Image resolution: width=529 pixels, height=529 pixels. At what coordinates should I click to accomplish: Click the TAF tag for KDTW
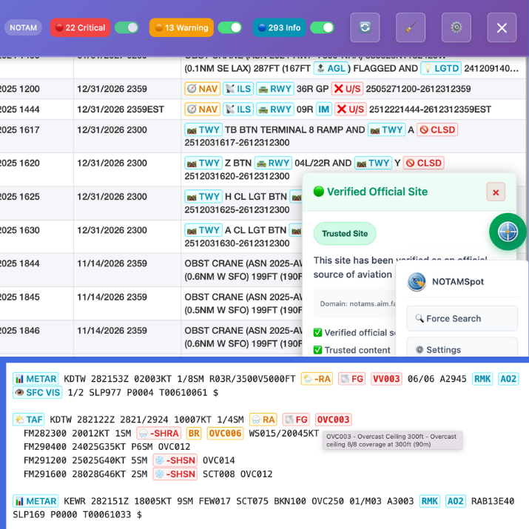(29, 420)
